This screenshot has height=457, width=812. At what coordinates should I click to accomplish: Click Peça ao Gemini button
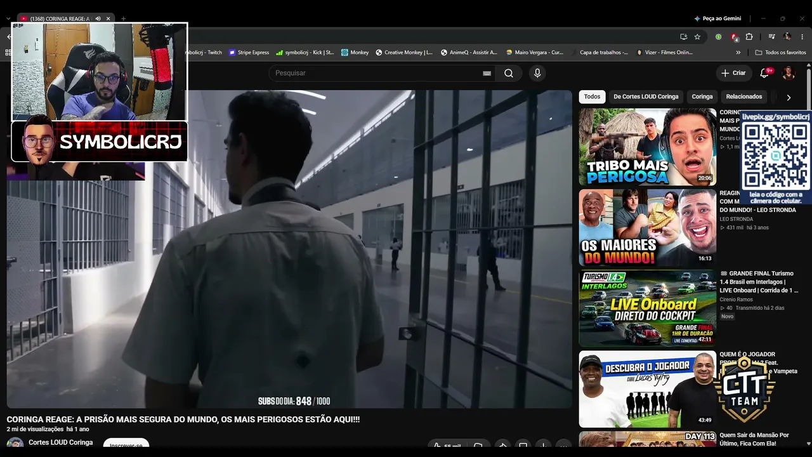click(717, 19)
